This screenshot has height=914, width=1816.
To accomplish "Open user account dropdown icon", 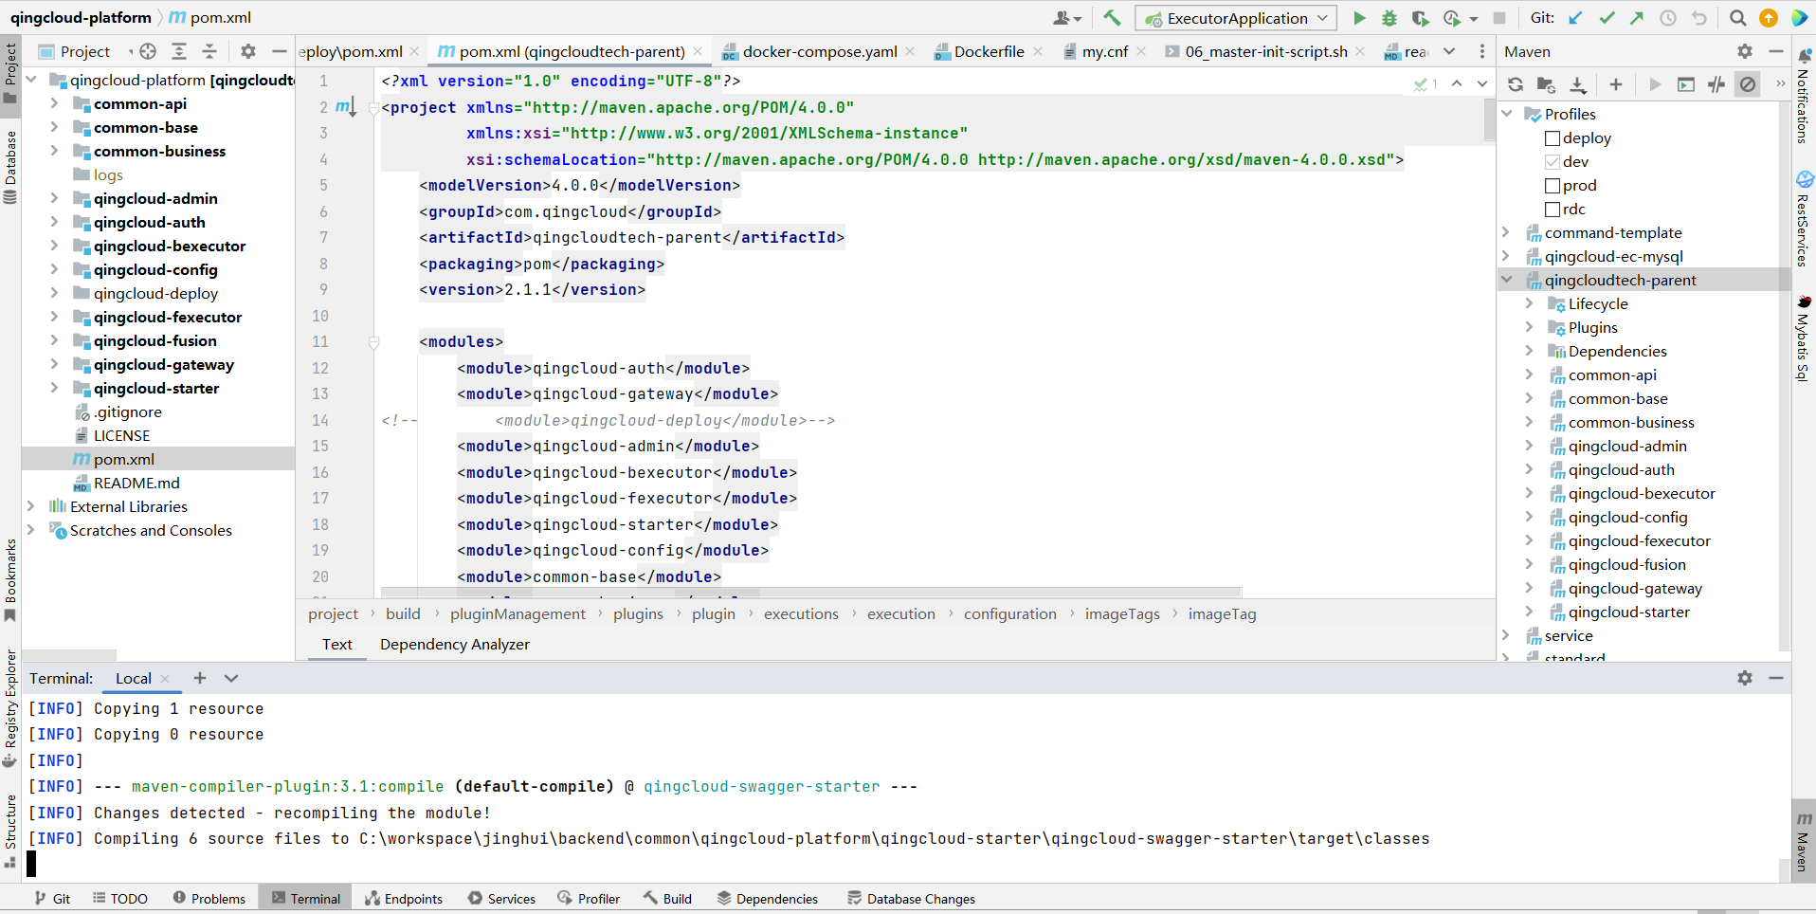I will 1066,18.
